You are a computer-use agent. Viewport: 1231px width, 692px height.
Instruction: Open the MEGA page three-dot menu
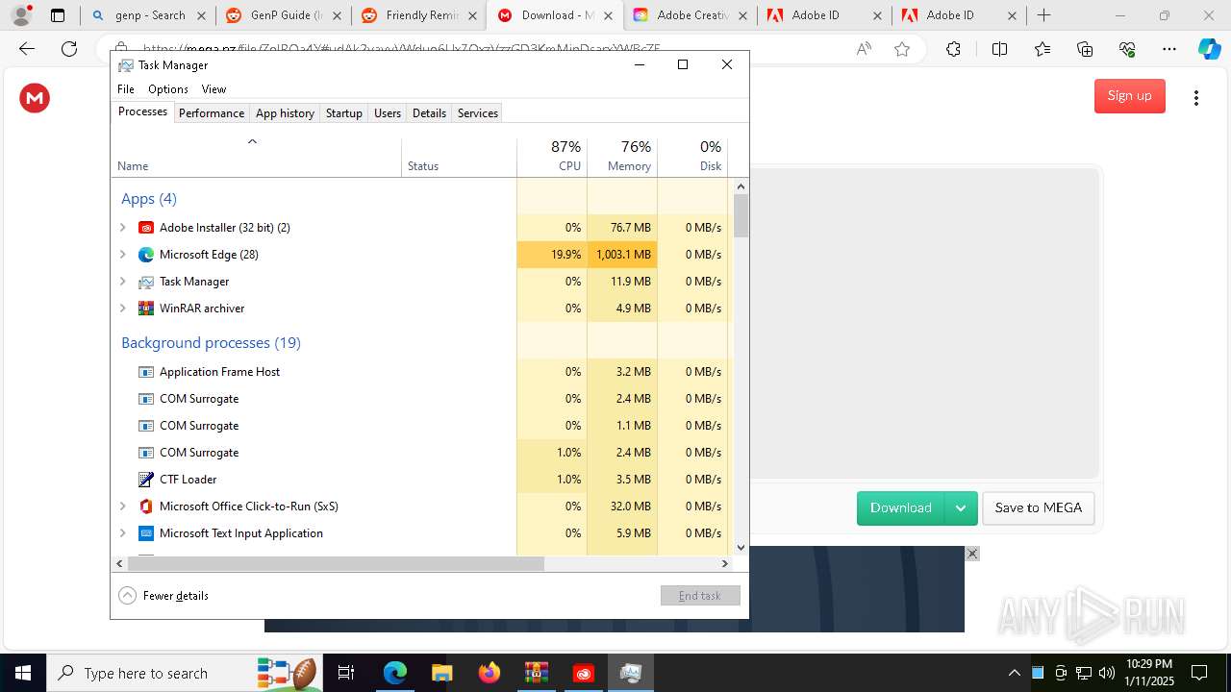pos(1196,97)
